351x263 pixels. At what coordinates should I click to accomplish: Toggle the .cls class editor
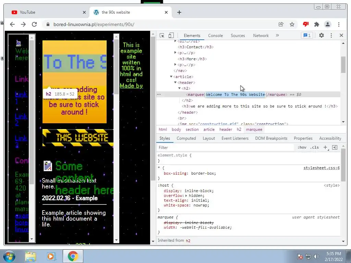[x=315, y=147]
